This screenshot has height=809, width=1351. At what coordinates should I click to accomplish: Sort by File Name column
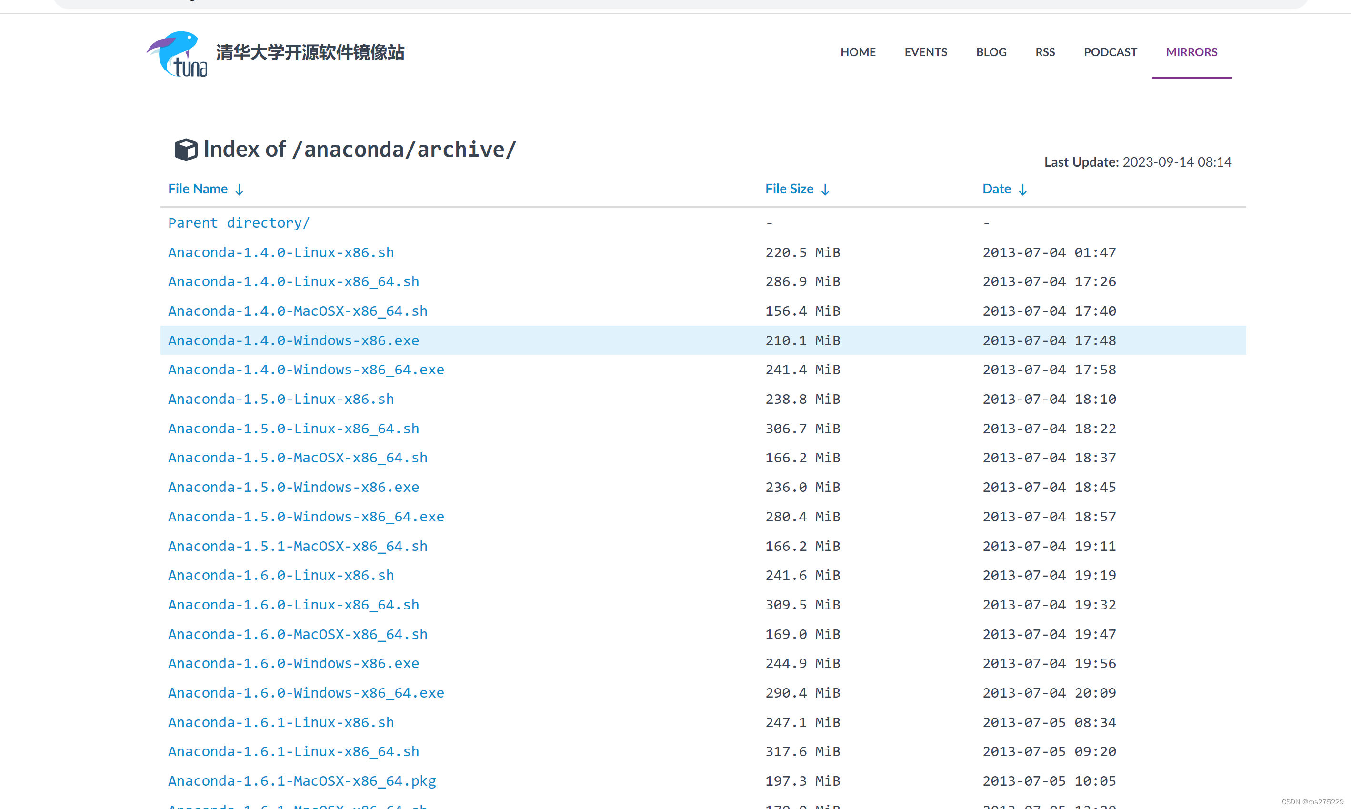coord(206,189)
